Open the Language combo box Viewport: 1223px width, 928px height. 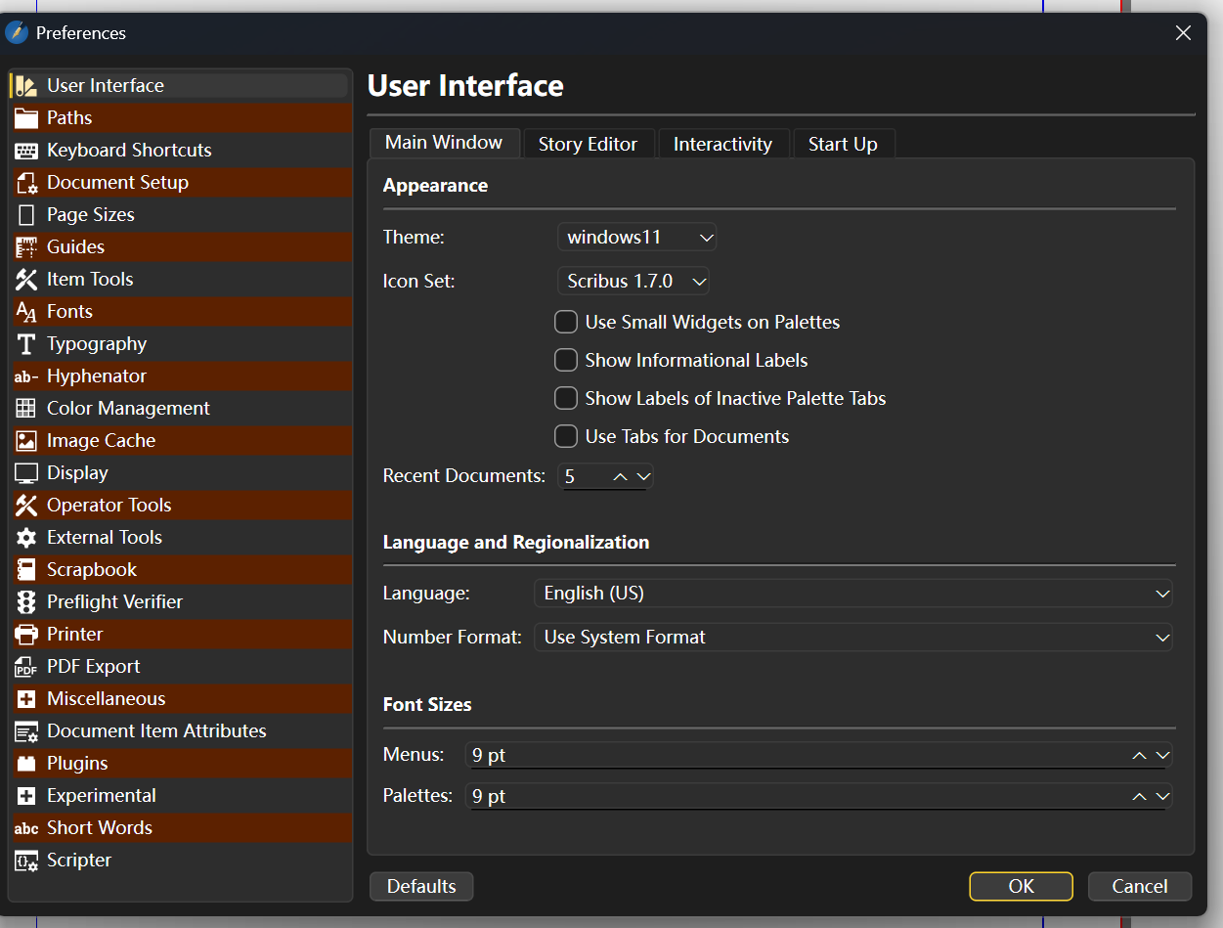[x=852, y=593]
